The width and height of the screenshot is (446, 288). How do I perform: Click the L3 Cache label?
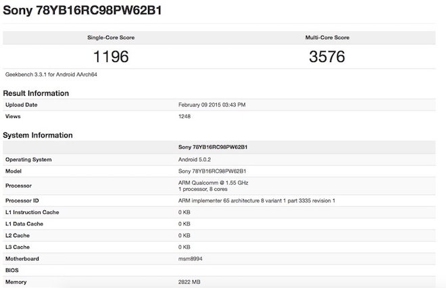[18, 248]
